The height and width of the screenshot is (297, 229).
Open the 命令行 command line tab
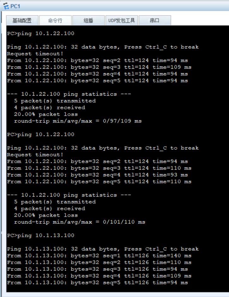coord(55,20)
